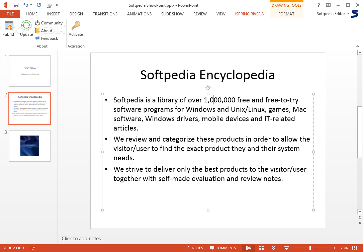This screenshot has width=363, height=252.
Task: Switch to Normal view icon
Action: [249, 248]
